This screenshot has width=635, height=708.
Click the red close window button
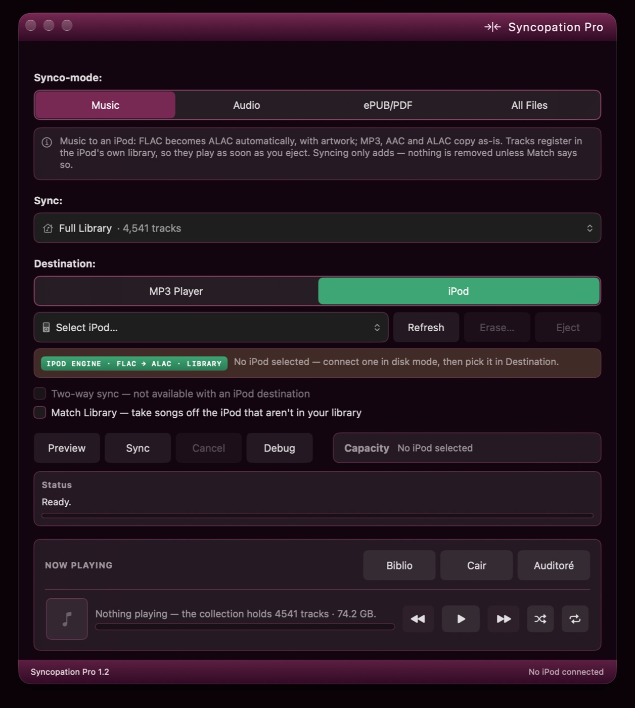pos(31,25)
